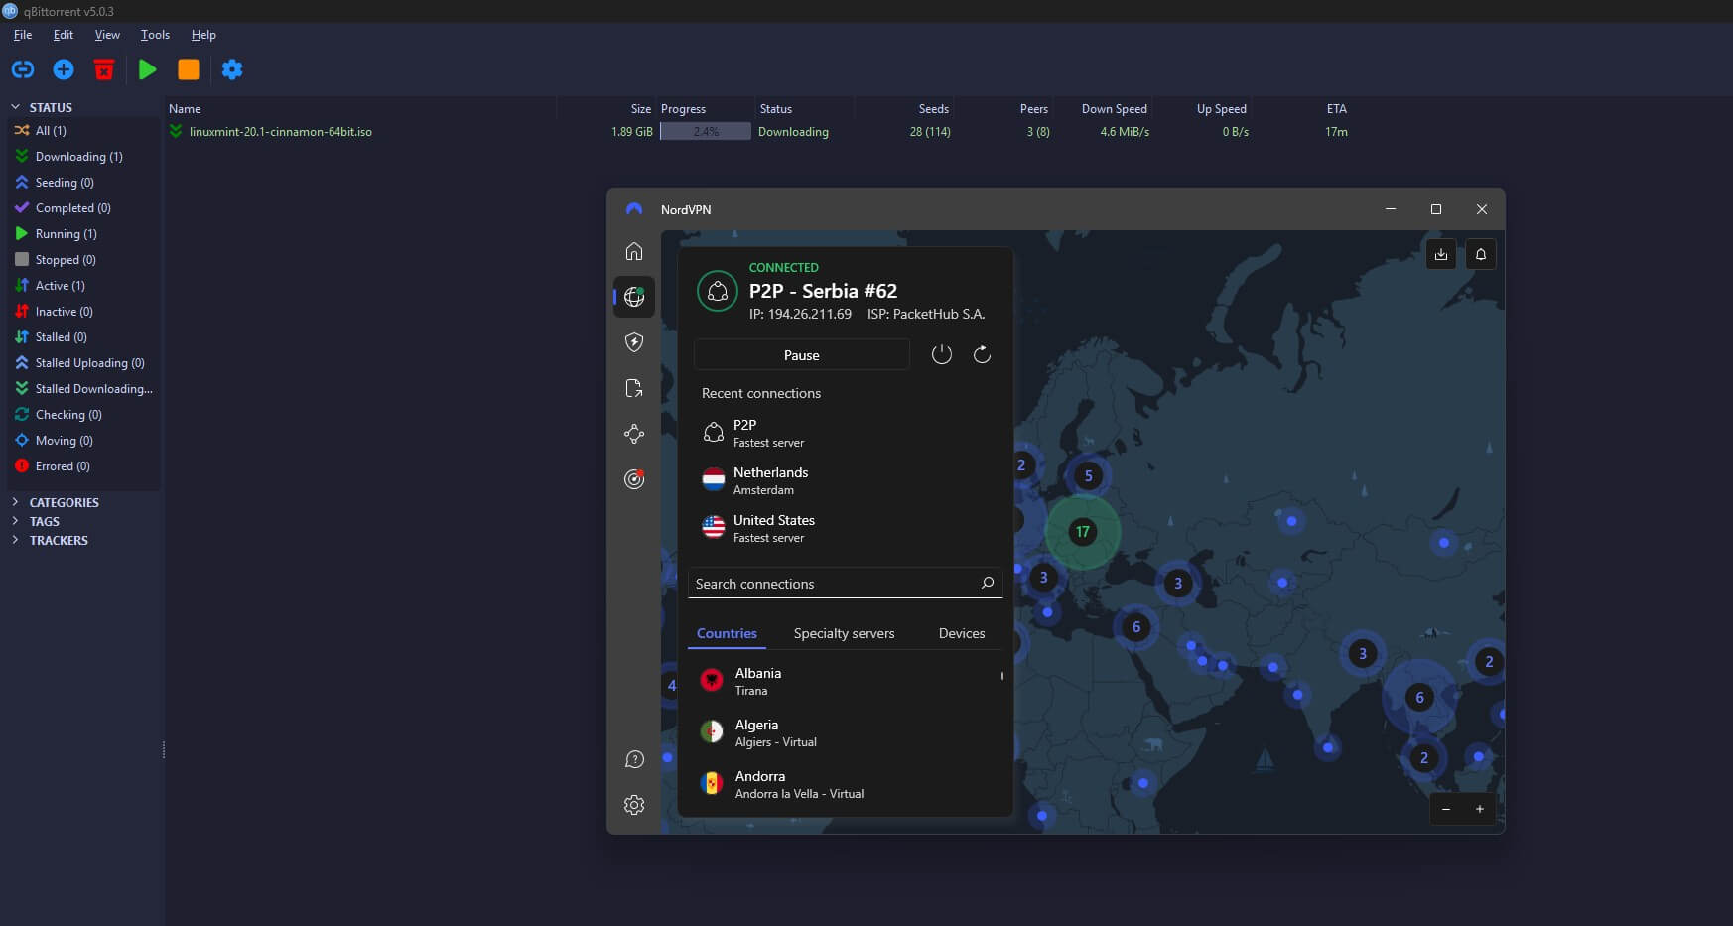Switch to Devices tab
1733x926 pixels.
[x=962, y=633]
